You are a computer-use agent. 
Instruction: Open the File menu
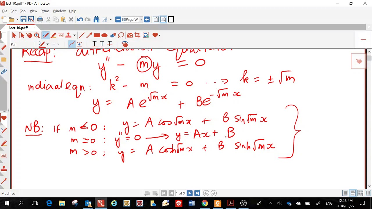(x=5, y=11)
